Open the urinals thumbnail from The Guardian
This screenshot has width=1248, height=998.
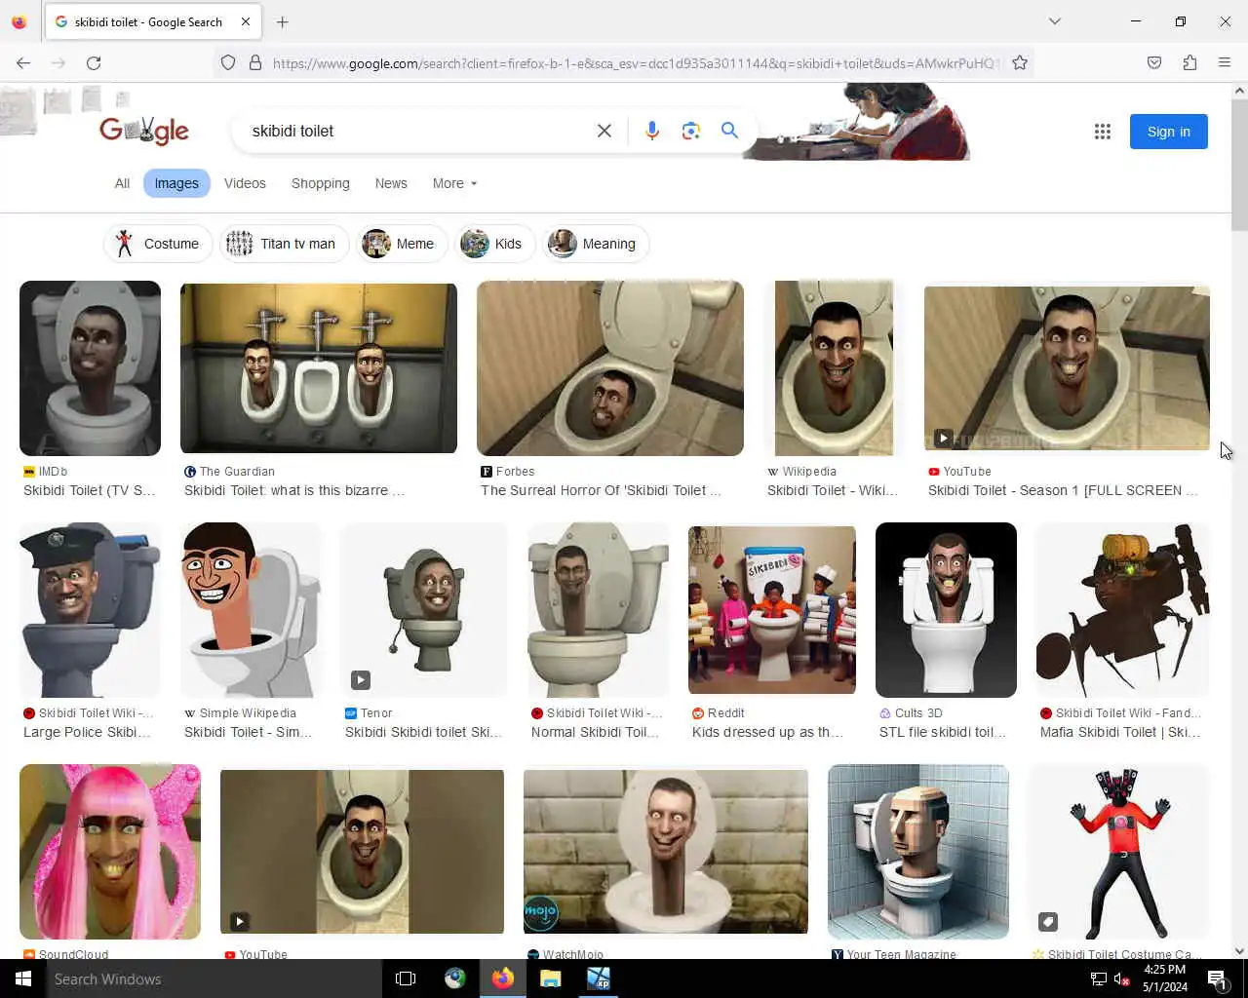319,368
